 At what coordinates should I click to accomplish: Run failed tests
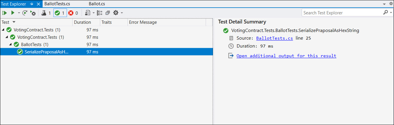pyautogui.click(x=33, y=13)
